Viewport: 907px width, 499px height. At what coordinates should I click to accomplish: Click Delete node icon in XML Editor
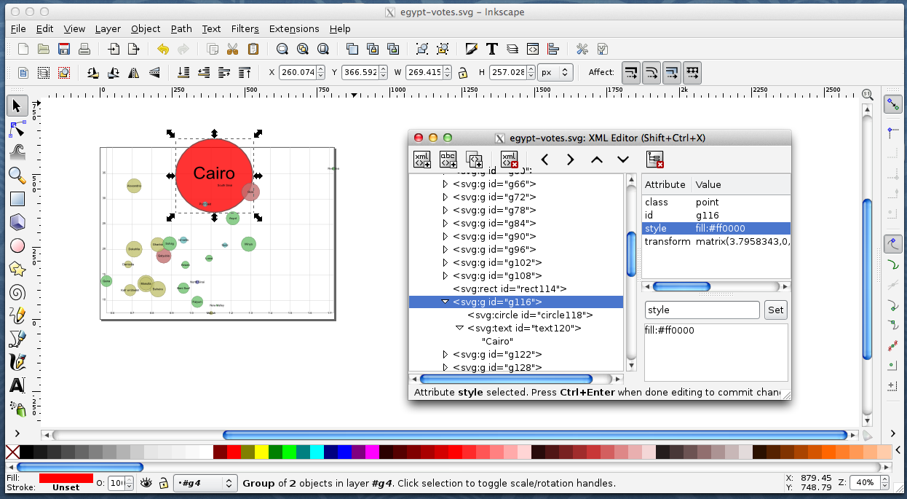point(510,160)
